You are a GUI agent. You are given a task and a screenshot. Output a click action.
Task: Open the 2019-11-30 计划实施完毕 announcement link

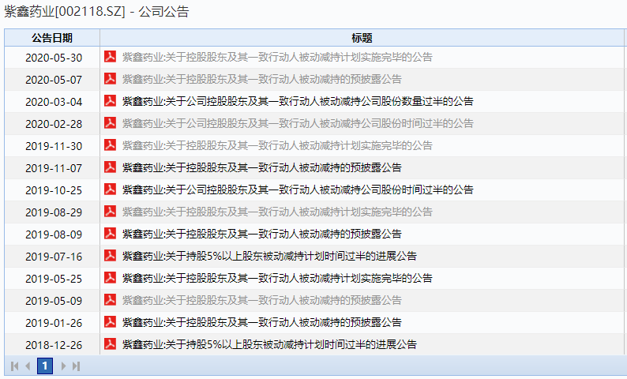click(x=277, y=145)
